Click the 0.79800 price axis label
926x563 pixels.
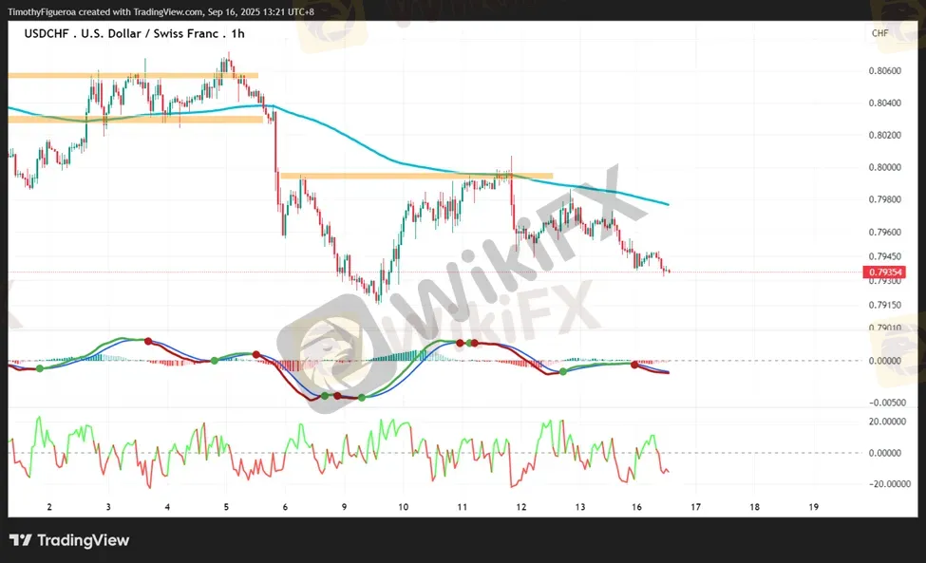pyautogui.click(x=884, y=199)
